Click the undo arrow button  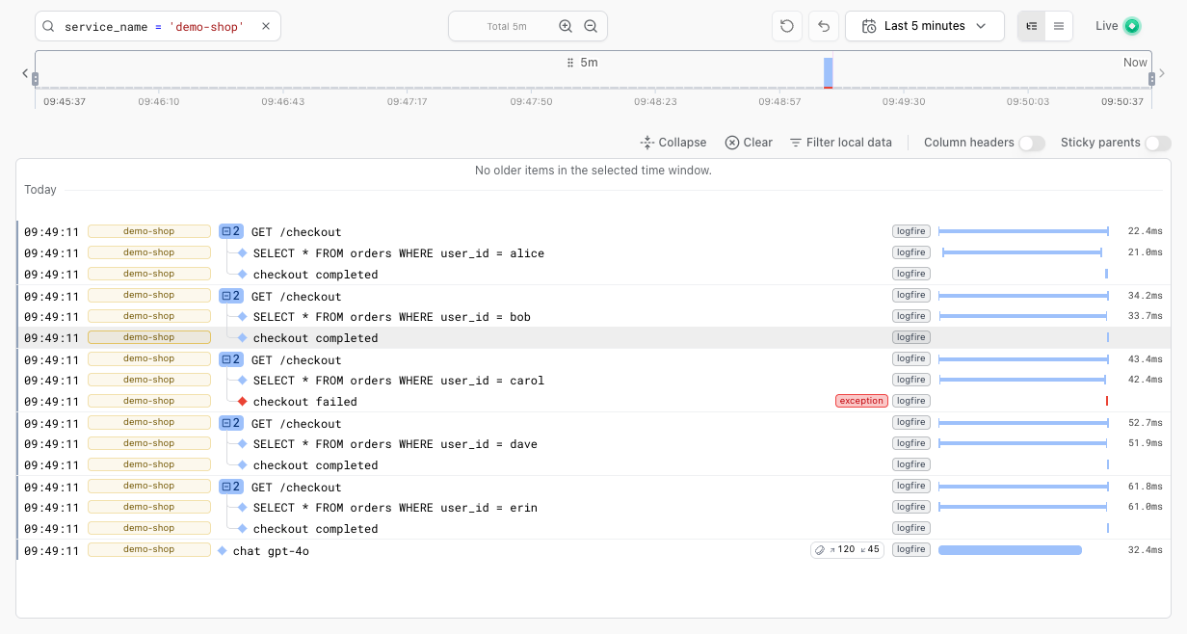click(824, 26)
